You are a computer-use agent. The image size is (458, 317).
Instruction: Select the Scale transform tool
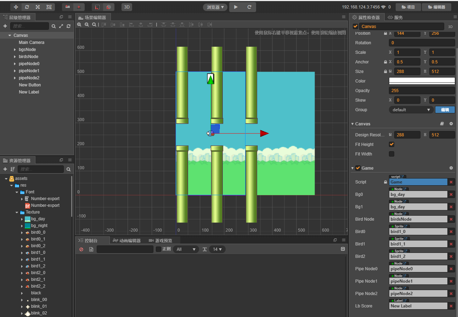[38, 7]
